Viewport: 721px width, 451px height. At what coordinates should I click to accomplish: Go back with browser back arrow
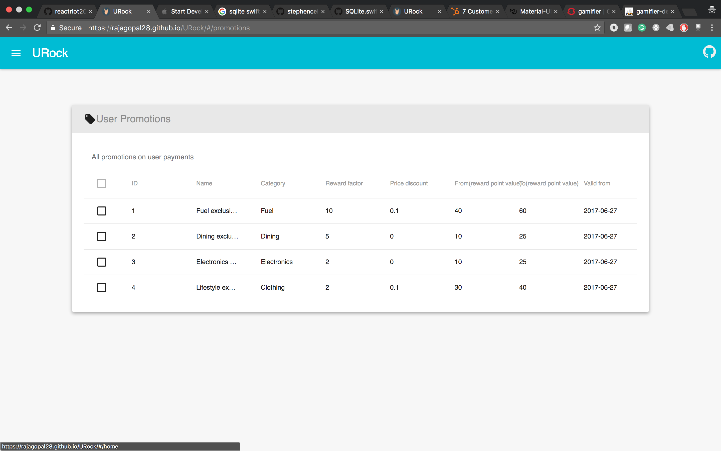pos(9,28)
